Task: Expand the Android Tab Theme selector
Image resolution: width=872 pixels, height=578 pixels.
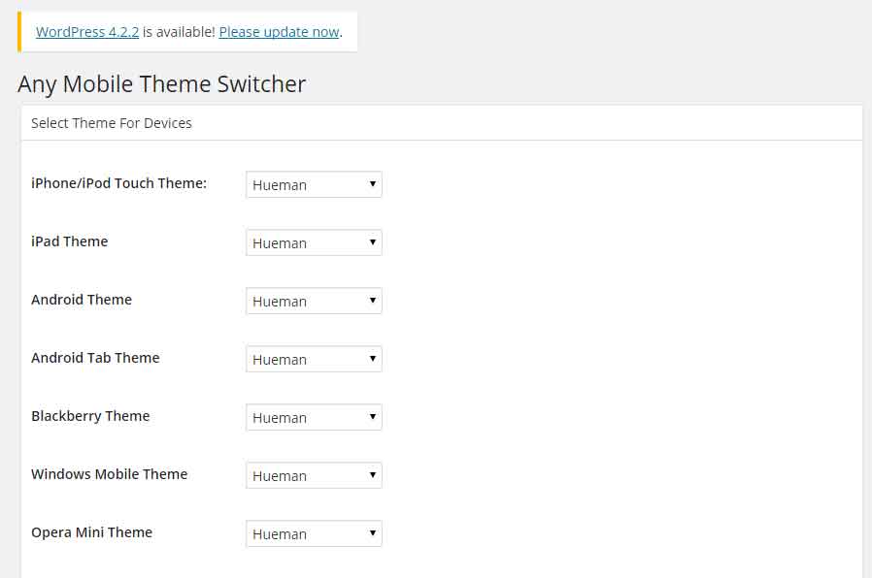Action: coord(314,359)
